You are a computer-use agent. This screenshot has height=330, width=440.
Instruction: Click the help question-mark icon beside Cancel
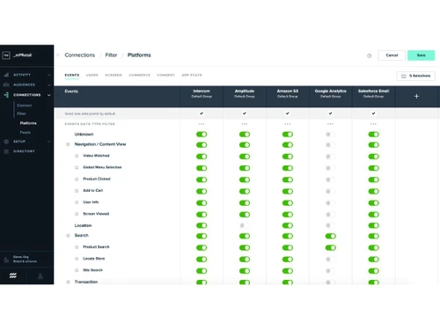point(369,55)
